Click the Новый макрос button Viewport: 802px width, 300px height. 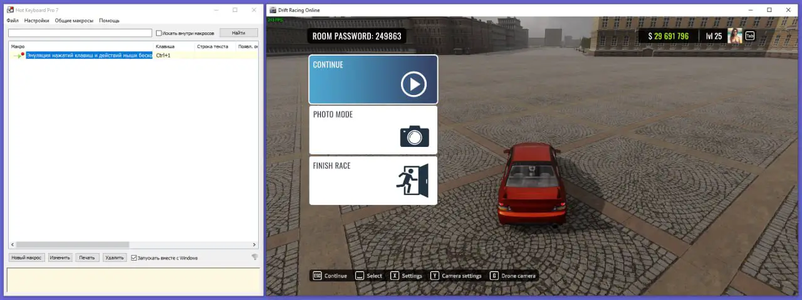click(27, 257)
